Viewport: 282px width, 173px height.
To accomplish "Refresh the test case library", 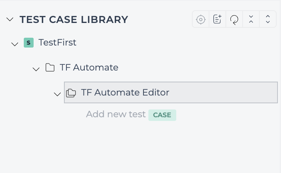I will coord(234,20).
